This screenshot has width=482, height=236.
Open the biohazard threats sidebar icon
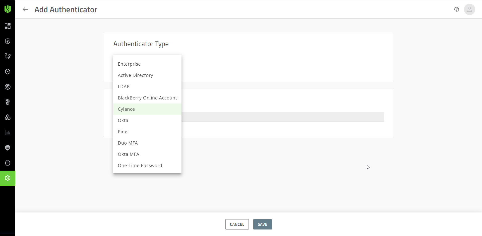[x=8, y=117]
